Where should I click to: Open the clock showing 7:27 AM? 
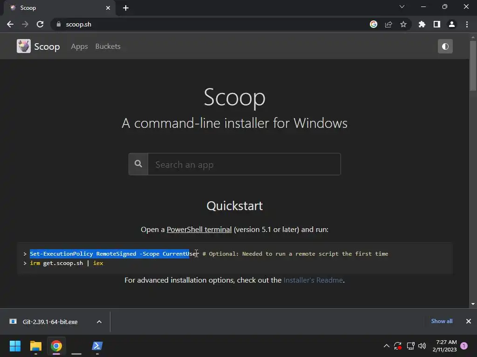click(x=445, y=346)
